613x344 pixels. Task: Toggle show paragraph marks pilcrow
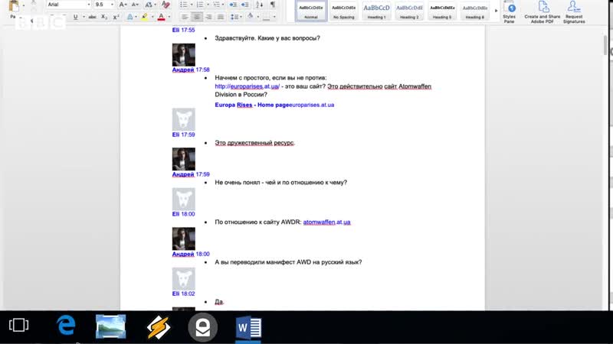[273, 5]
